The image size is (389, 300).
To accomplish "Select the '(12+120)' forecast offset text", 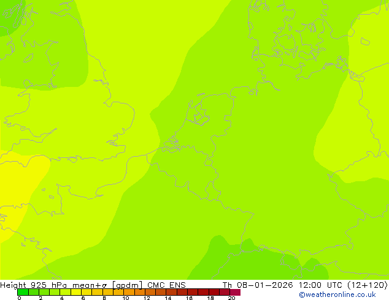I will click(368, 285).
